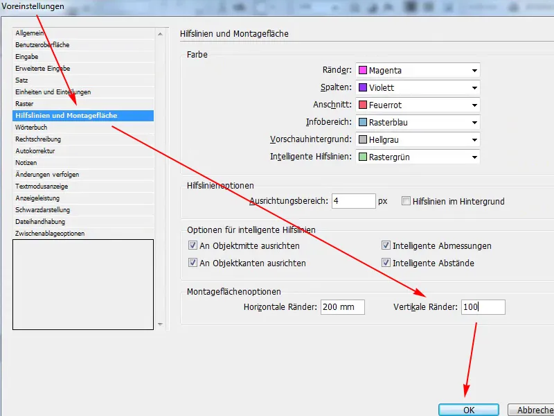Image resolution: width=554 pixels, height=416 pixels.
Task: Select the Schwarzdarstellung preference entry
Action: pos(43,210)
